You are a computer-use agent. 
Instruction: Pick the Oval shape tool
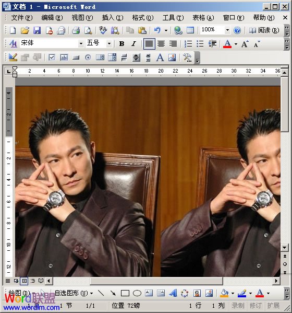click(137, 293)
